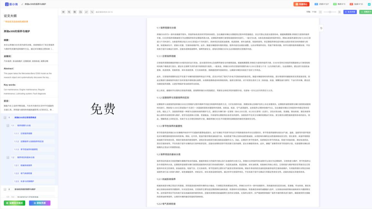Screen dimensions: 372x209
Task: Open the preview eye icon in toolbar
Action: point(64,13)
